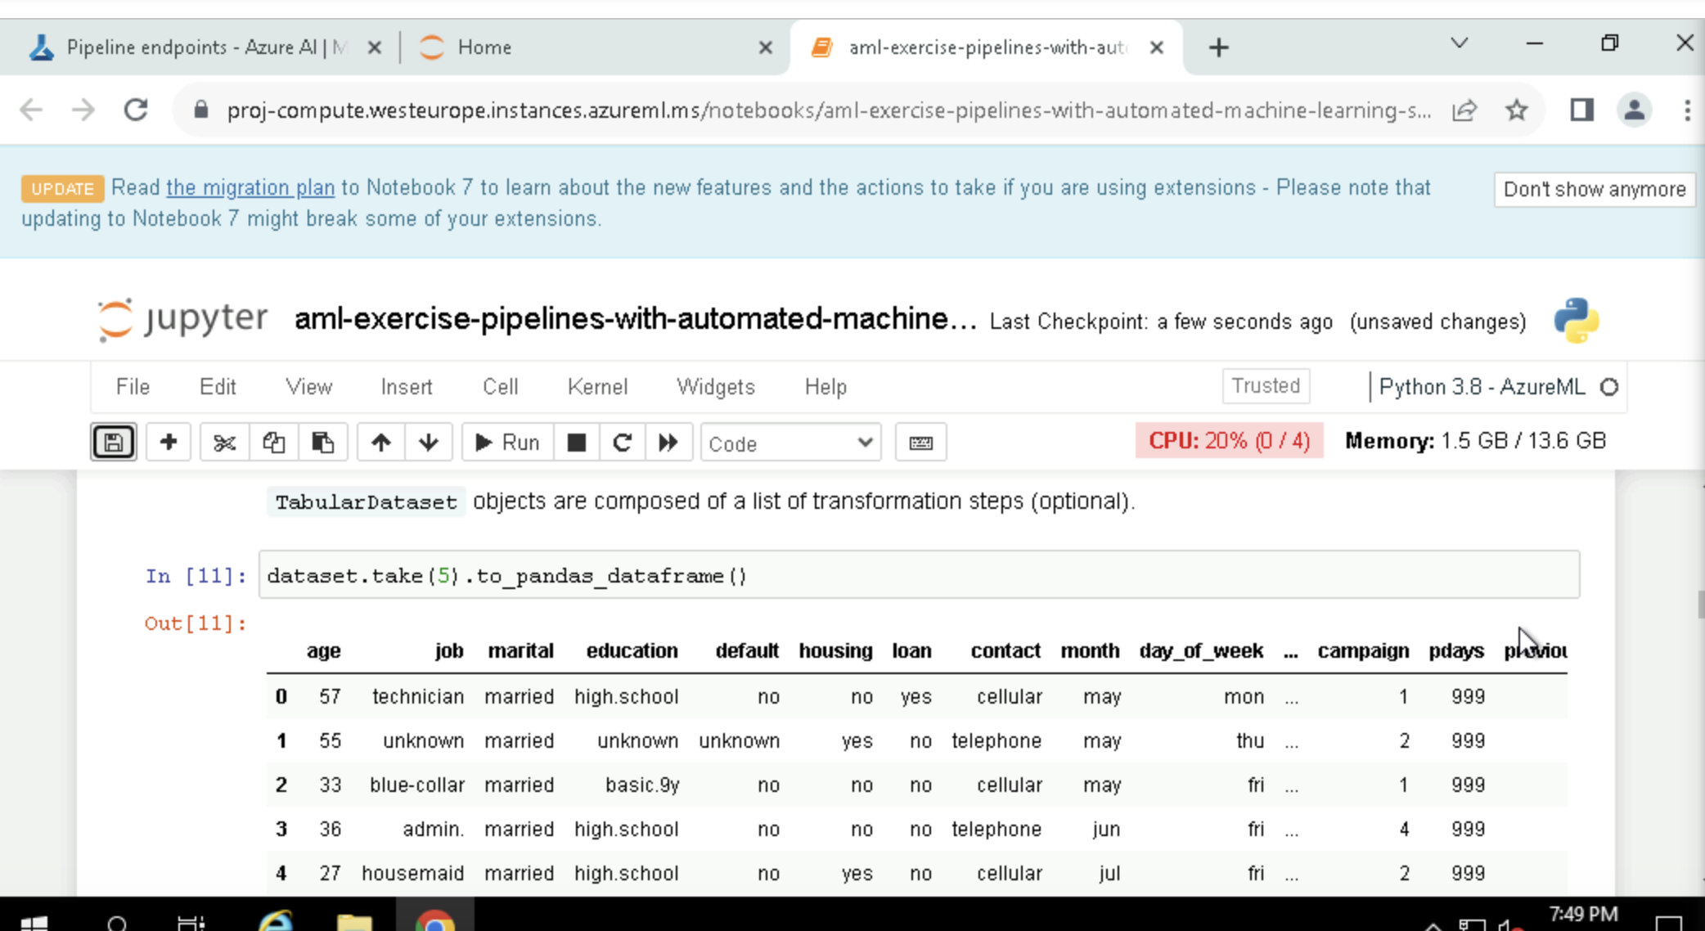The width and height of the screenshot is (1705, 931).
Task: Open the Kernel menu
Action: [597, 387]
